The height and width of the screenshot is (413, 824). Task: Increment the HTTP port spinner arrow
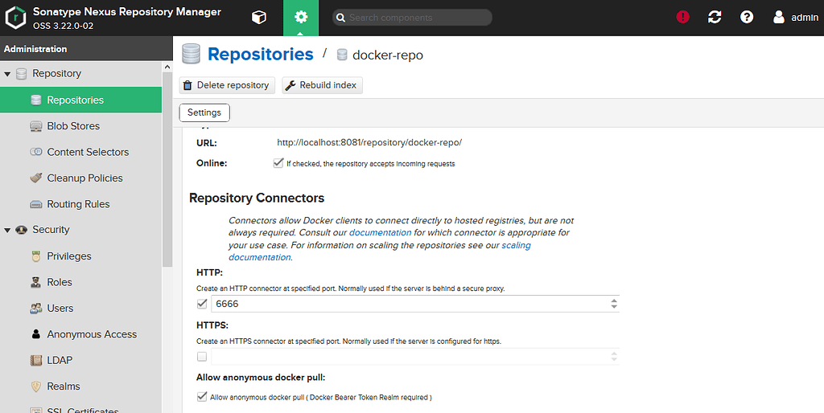pos(614,301)
